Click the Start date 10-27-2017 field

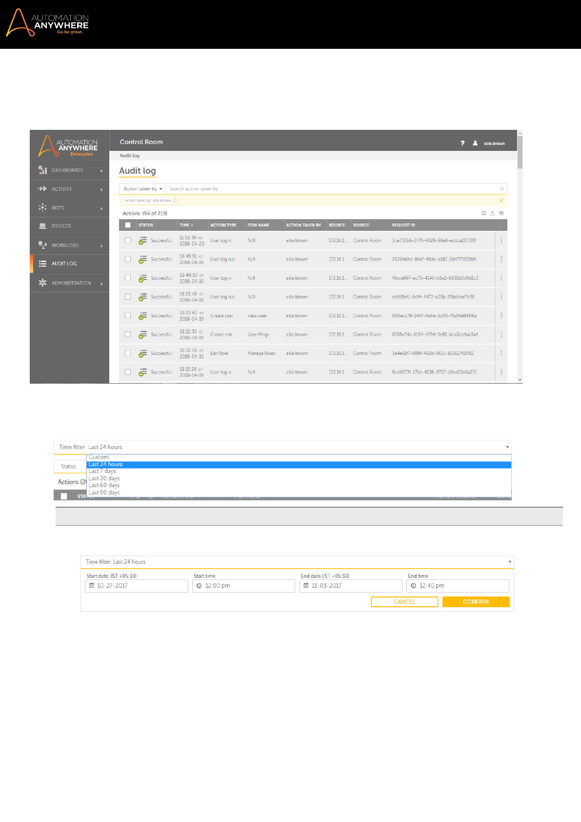(x=137, y=586)
